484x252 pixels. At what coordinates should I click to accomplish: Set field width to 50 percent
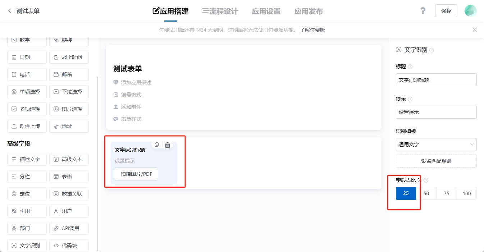(426, 193)
